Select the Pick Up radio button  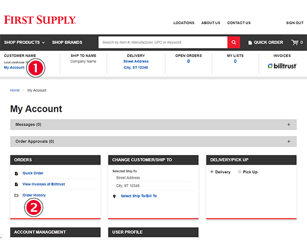point(239,172)
